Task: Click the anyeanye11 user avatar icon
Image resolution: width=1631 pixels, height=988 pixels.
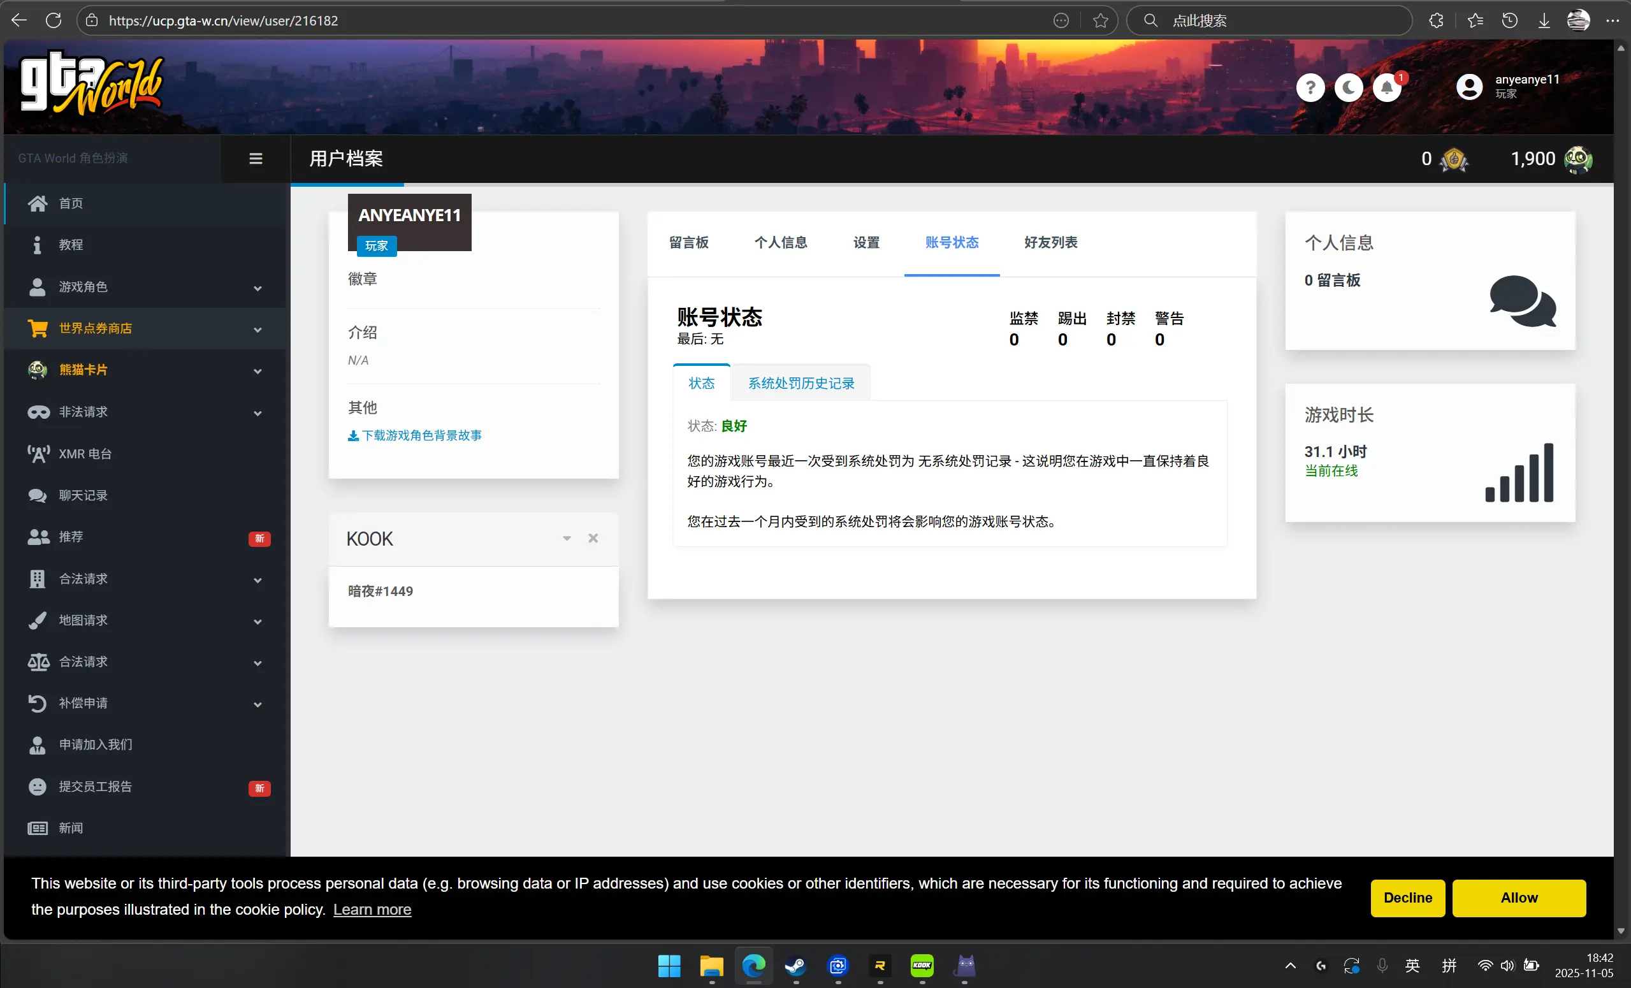Action: [x=1469, y=87]
